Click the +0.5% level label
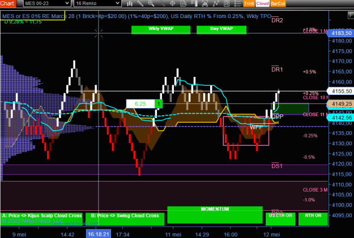The width and height of the screenshot is (354, 238). click(x=309, y=72)
